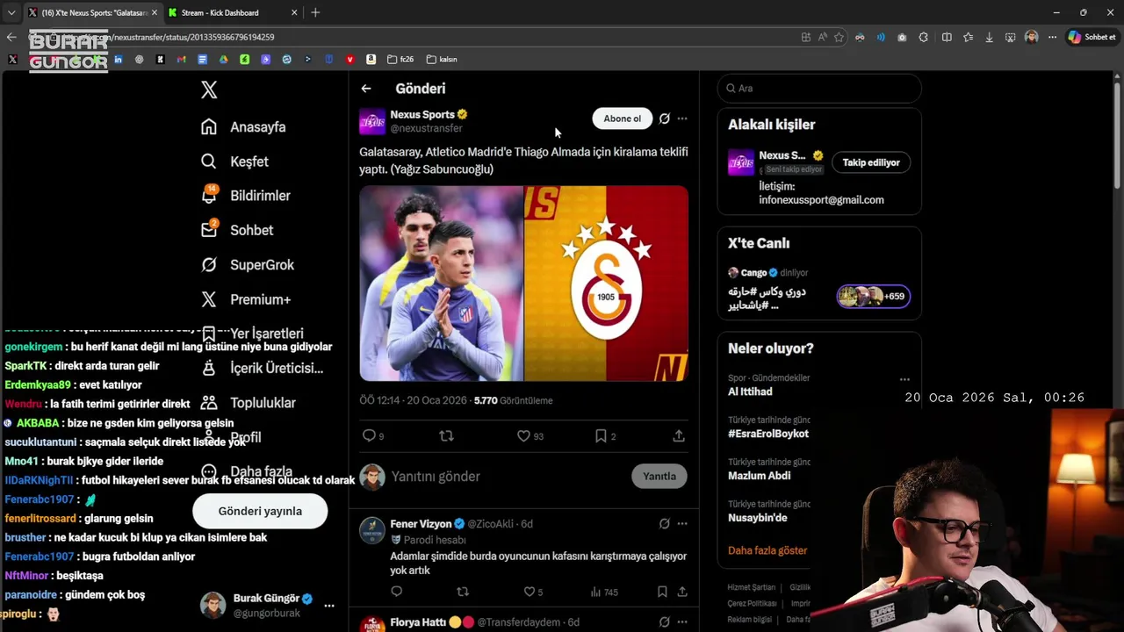Viewport: 1124px width, 632px height.
Task: Click Abone ol on Nexus Sports
Action: tap(623, 118)
